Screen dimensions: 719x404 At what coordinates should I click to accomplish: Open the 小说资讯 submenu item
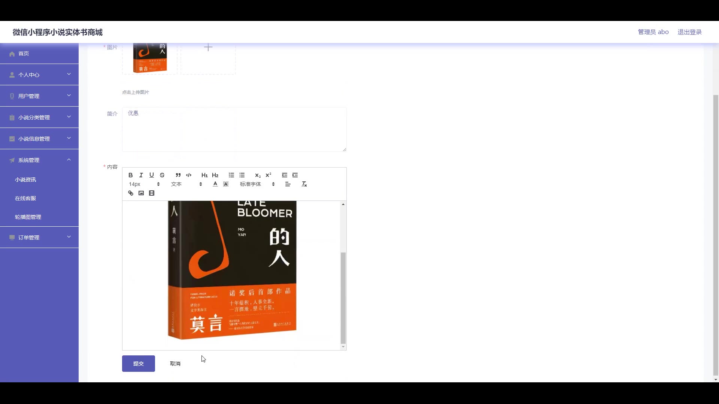pyautogui.click(x=39, y=180)
